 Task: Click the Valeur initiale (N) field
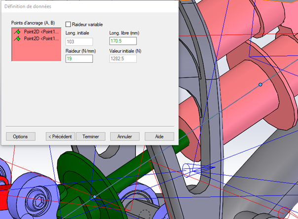(x=123, y=59)
